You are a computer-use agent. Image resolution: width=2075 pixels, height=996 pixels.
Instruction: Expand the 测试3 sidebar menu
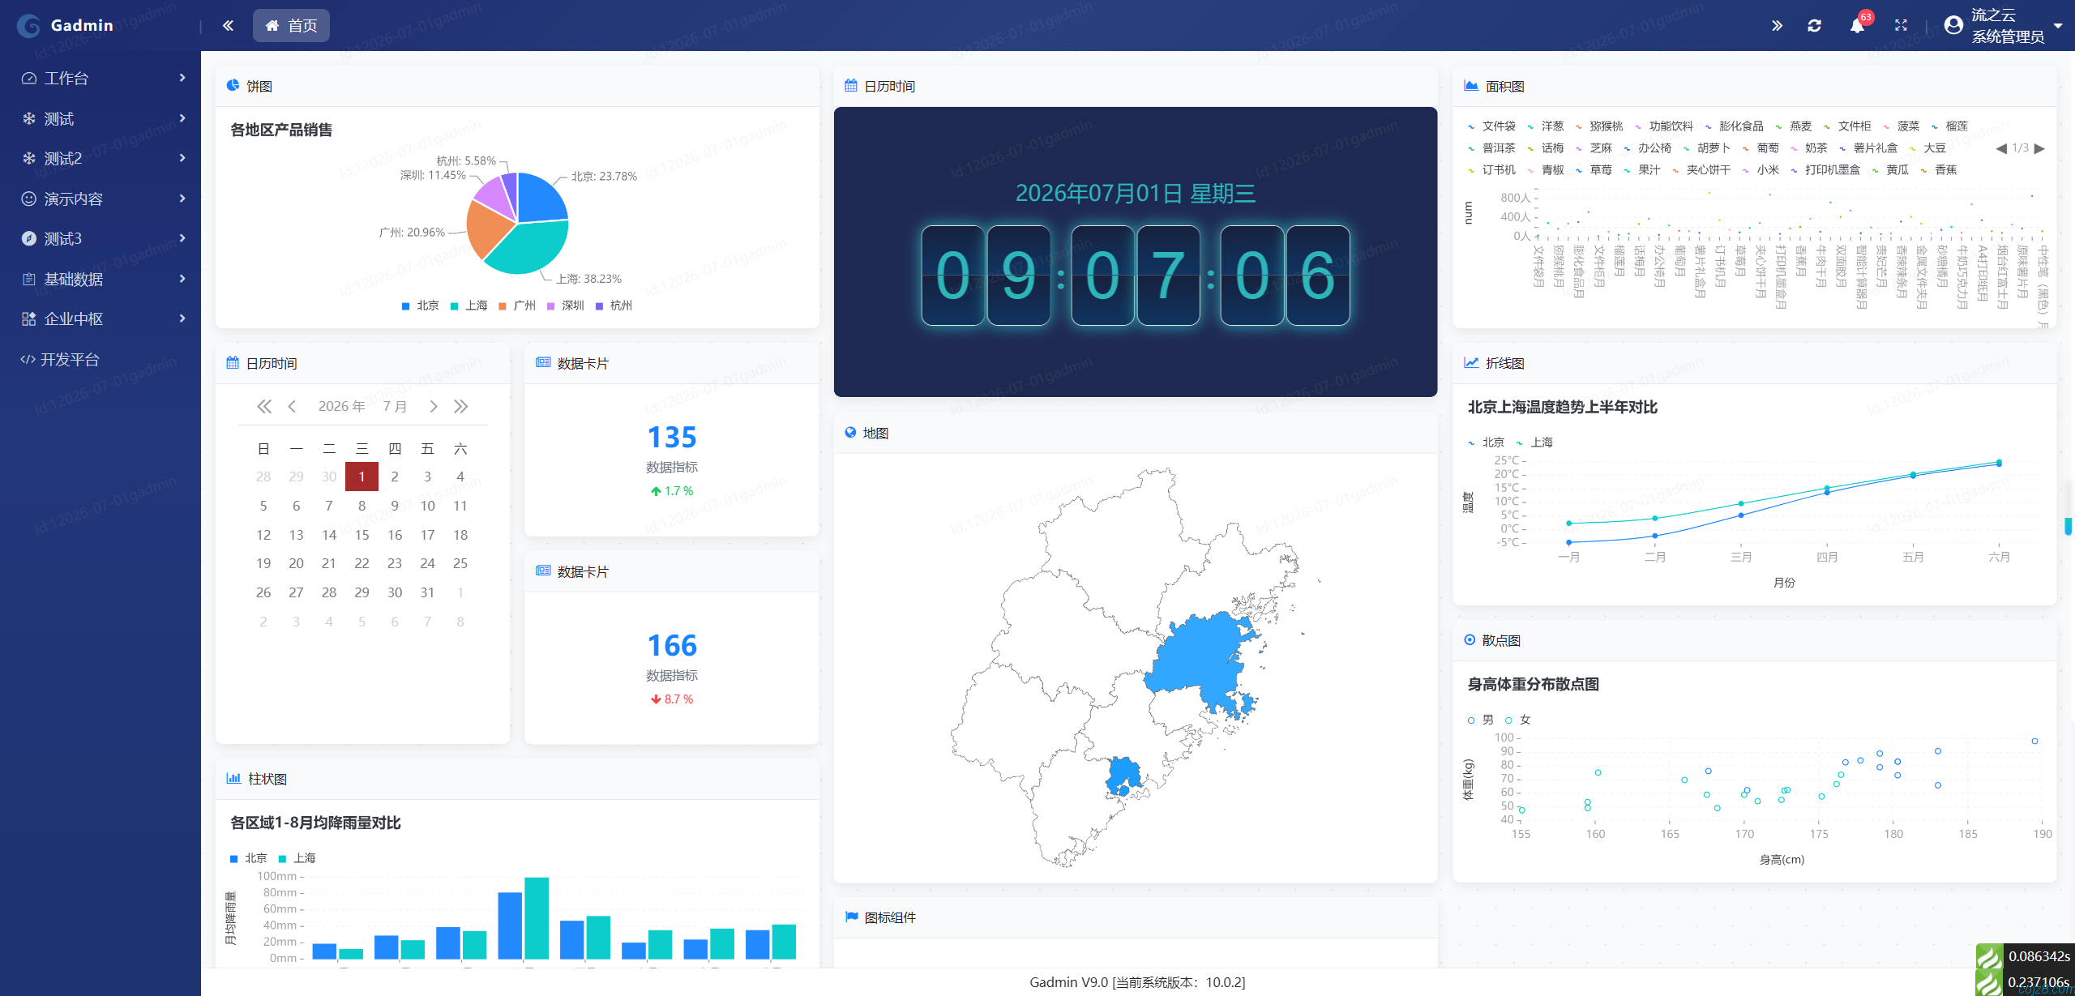pyautogui.click(x=101, y=239)
